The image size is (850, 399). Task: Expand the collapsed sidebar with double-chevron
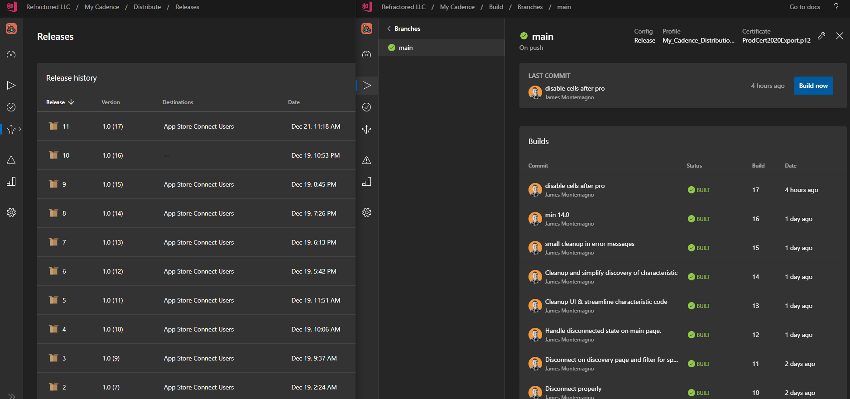pos(11,396)
